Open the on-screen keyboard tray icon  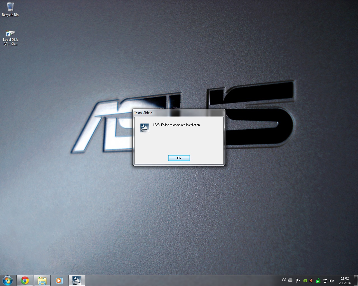coord(290,280)
